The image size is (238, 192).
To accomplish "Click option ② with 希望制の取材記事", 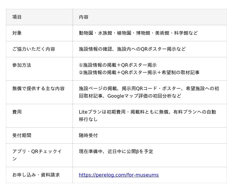I will click(139, 72).
